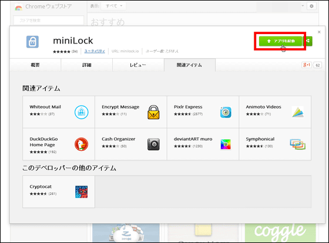Viewport: 329px width, 243px height.
Task: Open the settings gear menu
Action: click(311, 6)
